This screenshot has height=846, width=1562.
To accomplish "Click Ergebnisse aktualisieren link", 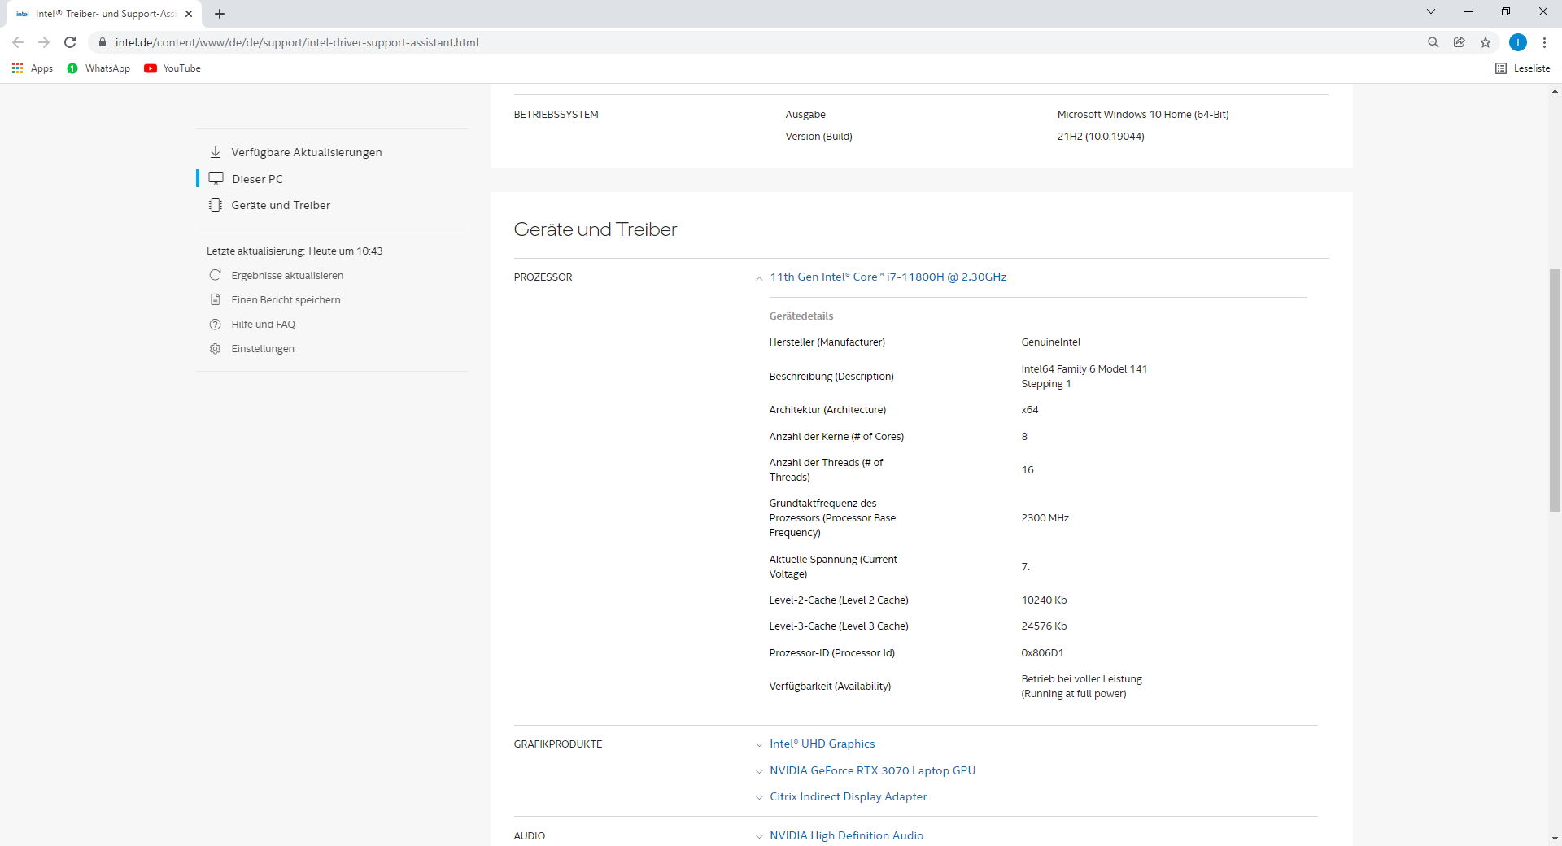I will point(287,276).
